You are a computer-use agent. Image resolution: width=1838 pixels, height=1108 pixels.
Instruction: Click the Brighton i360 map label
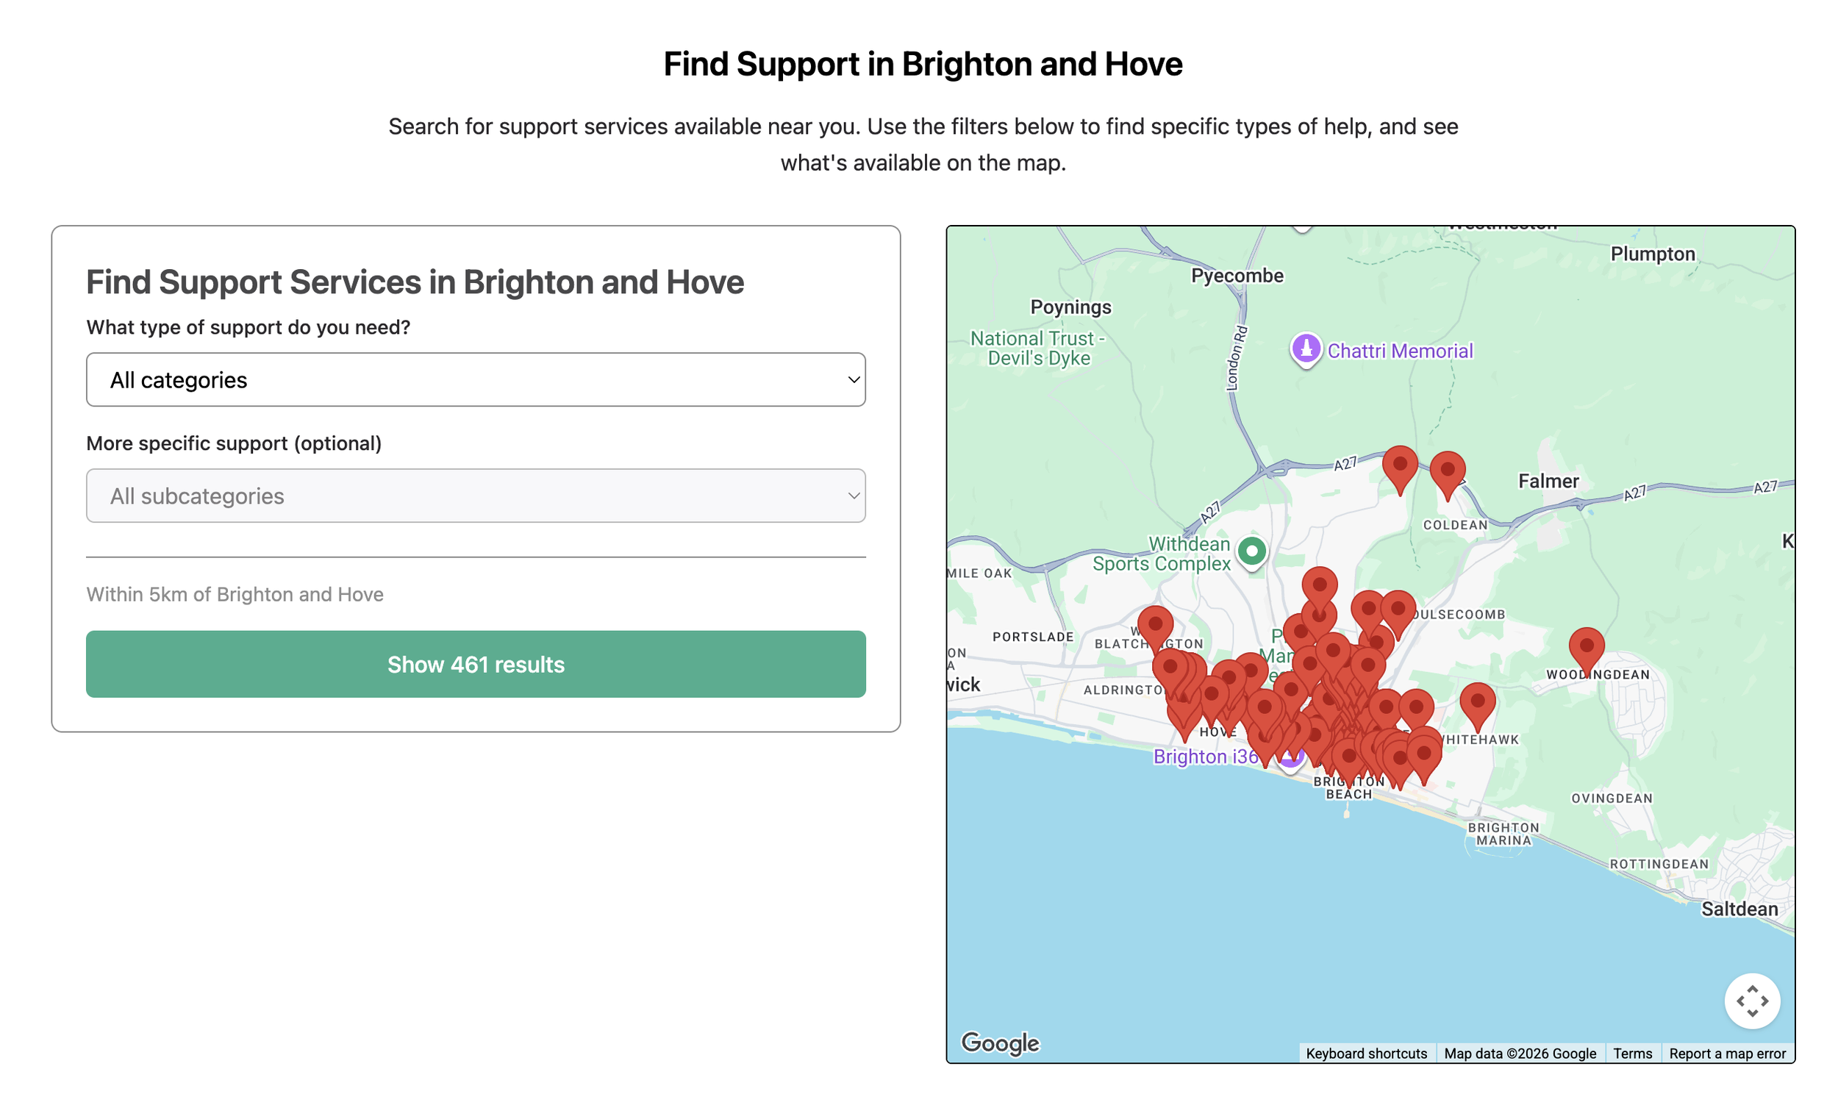(x=1205, y=756)
